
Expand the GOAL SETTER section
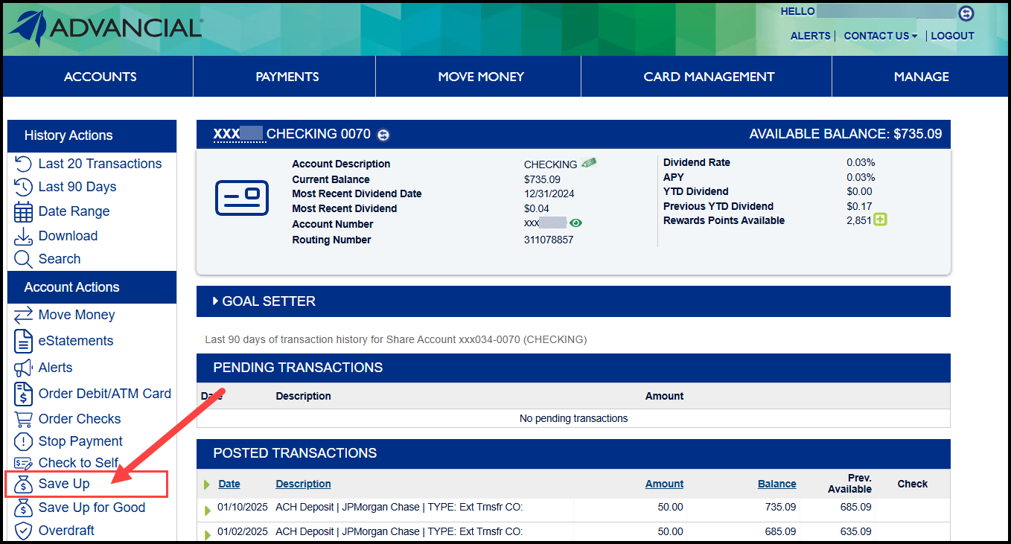coord(216,301)
